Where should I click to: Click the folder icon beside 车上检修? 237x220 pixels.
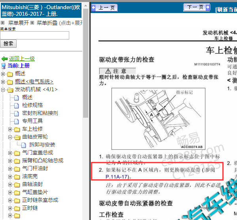pos(17,130)
